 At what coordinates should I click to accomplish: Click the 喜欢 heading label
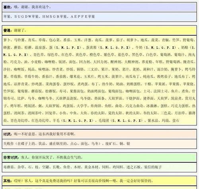(x=7, y=7)
